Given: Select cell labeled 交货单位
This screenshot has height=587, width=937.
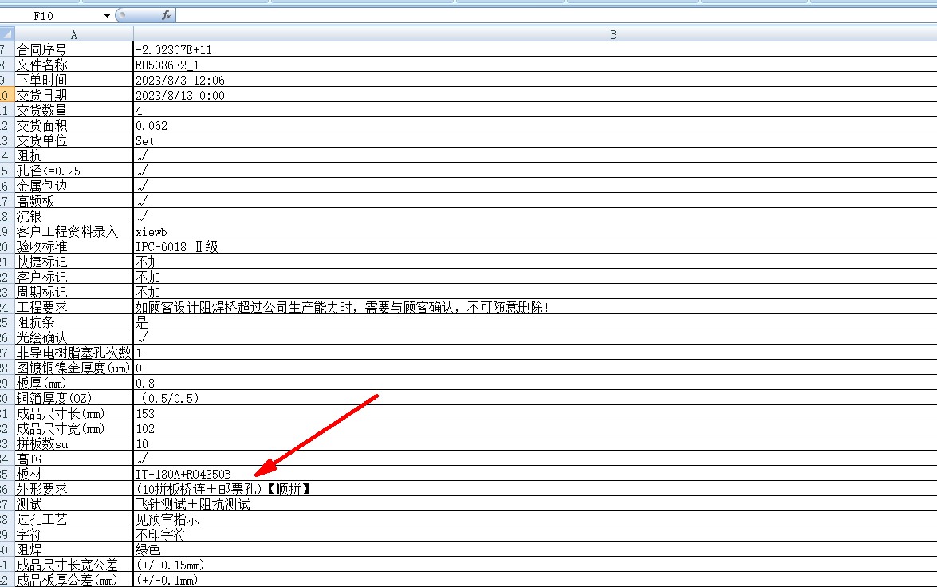Looking at the screenshot, I should tap(74, 140).
